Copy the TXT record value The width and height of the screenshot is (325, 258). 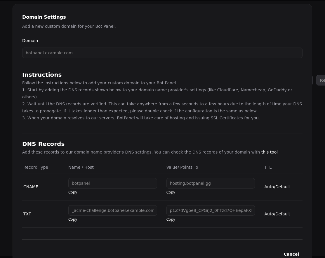171,219
